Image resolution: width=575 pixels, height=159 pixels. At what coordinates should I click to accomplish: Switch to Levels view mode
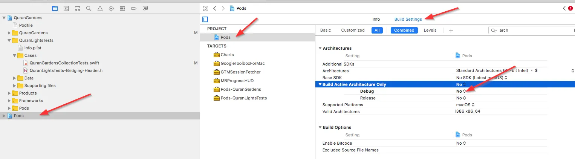click(430, 30)
